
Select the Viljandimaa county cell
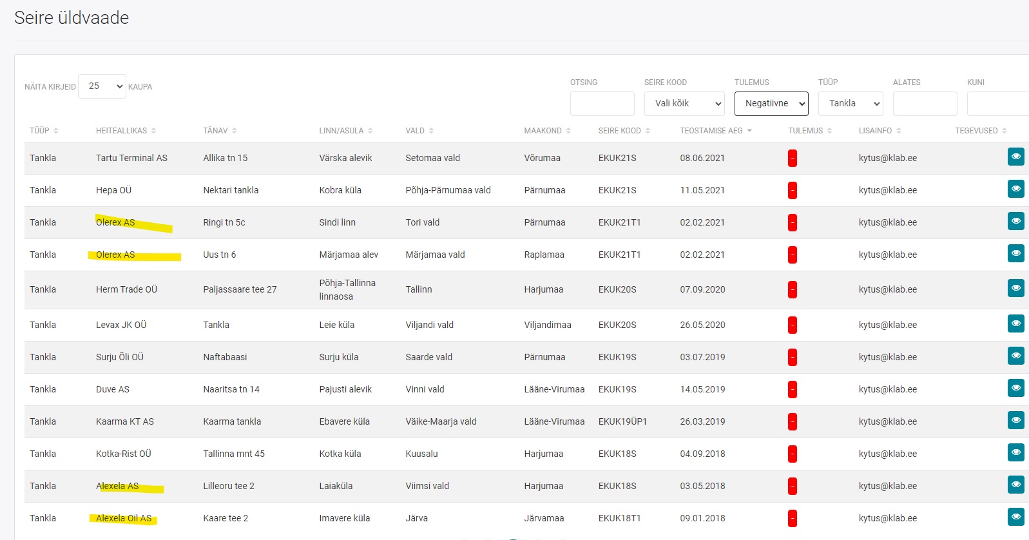[548, 325]
